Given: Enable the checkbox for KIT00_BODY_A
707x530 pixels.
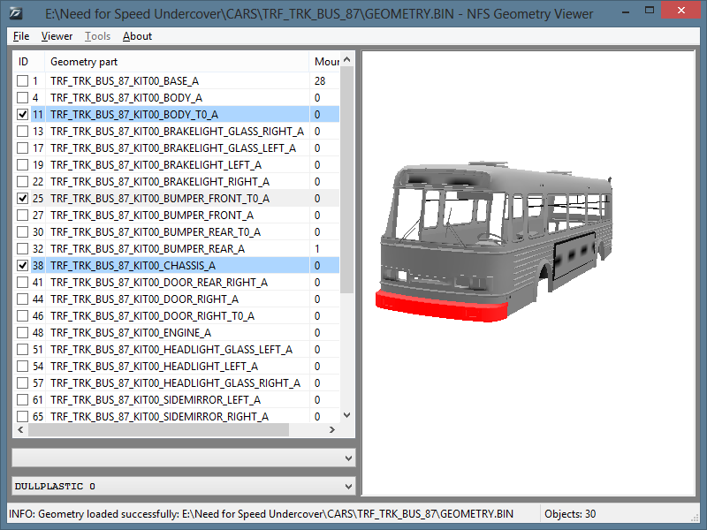Looking at the screenshot, I should pyautogui.click(x=22, y=98).
